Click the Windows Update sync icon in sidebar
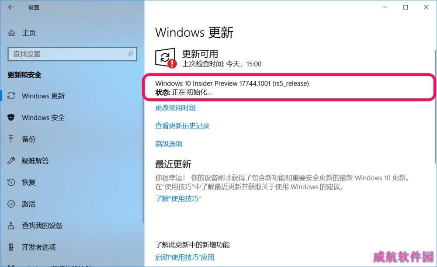 tap(11, 96)
